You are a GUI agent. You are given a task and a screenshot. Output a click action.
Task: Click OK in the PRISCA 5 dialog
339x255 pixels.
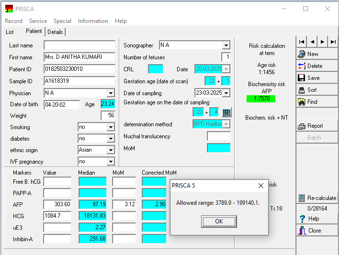pyautogui.click(x=219, y=222)
